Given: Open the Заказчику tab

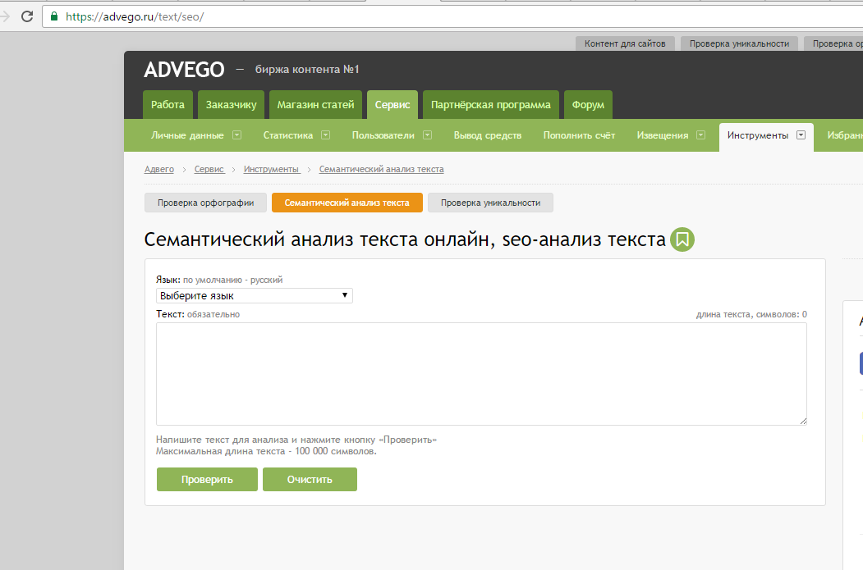Looking at the screenshot, I should pyautogui.click(x=232, y=104).
